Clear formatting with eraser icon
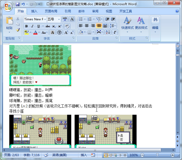Viewport: 182px width, 160px height. (67, 26)
